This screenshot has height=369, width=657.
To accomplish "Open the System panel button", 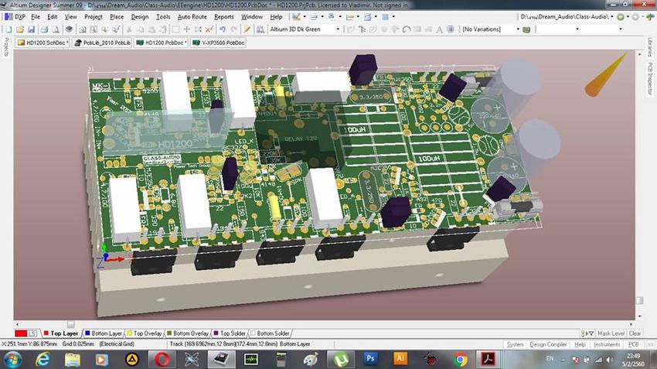I will tap(515, 344).
